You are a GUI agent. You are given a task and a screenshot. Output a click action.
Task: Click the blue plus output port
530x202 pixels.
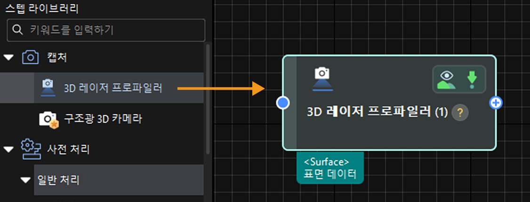(x=496, y=103)
